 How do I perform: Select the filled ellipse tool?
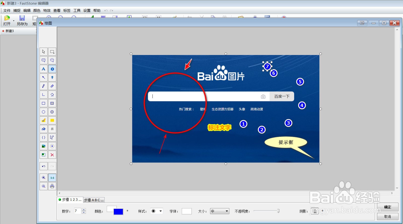click(52, 112)
